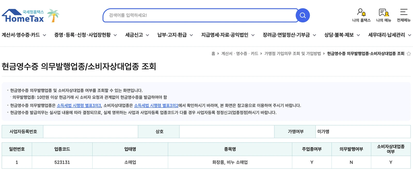Click the 일련번호 column header
The width and height of the screenshot is (413, 171).
[17, 149]
